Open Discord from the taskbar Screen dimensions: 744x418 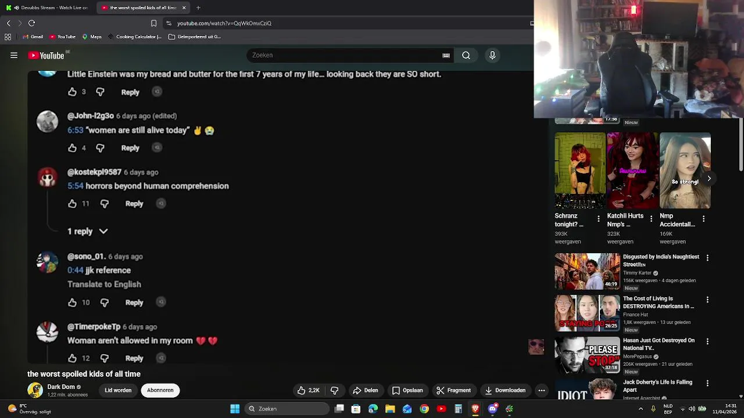492,409
